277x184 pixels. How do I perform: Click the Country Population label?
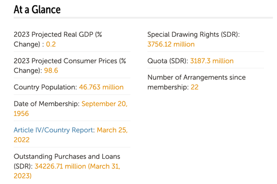click(45, 87)
